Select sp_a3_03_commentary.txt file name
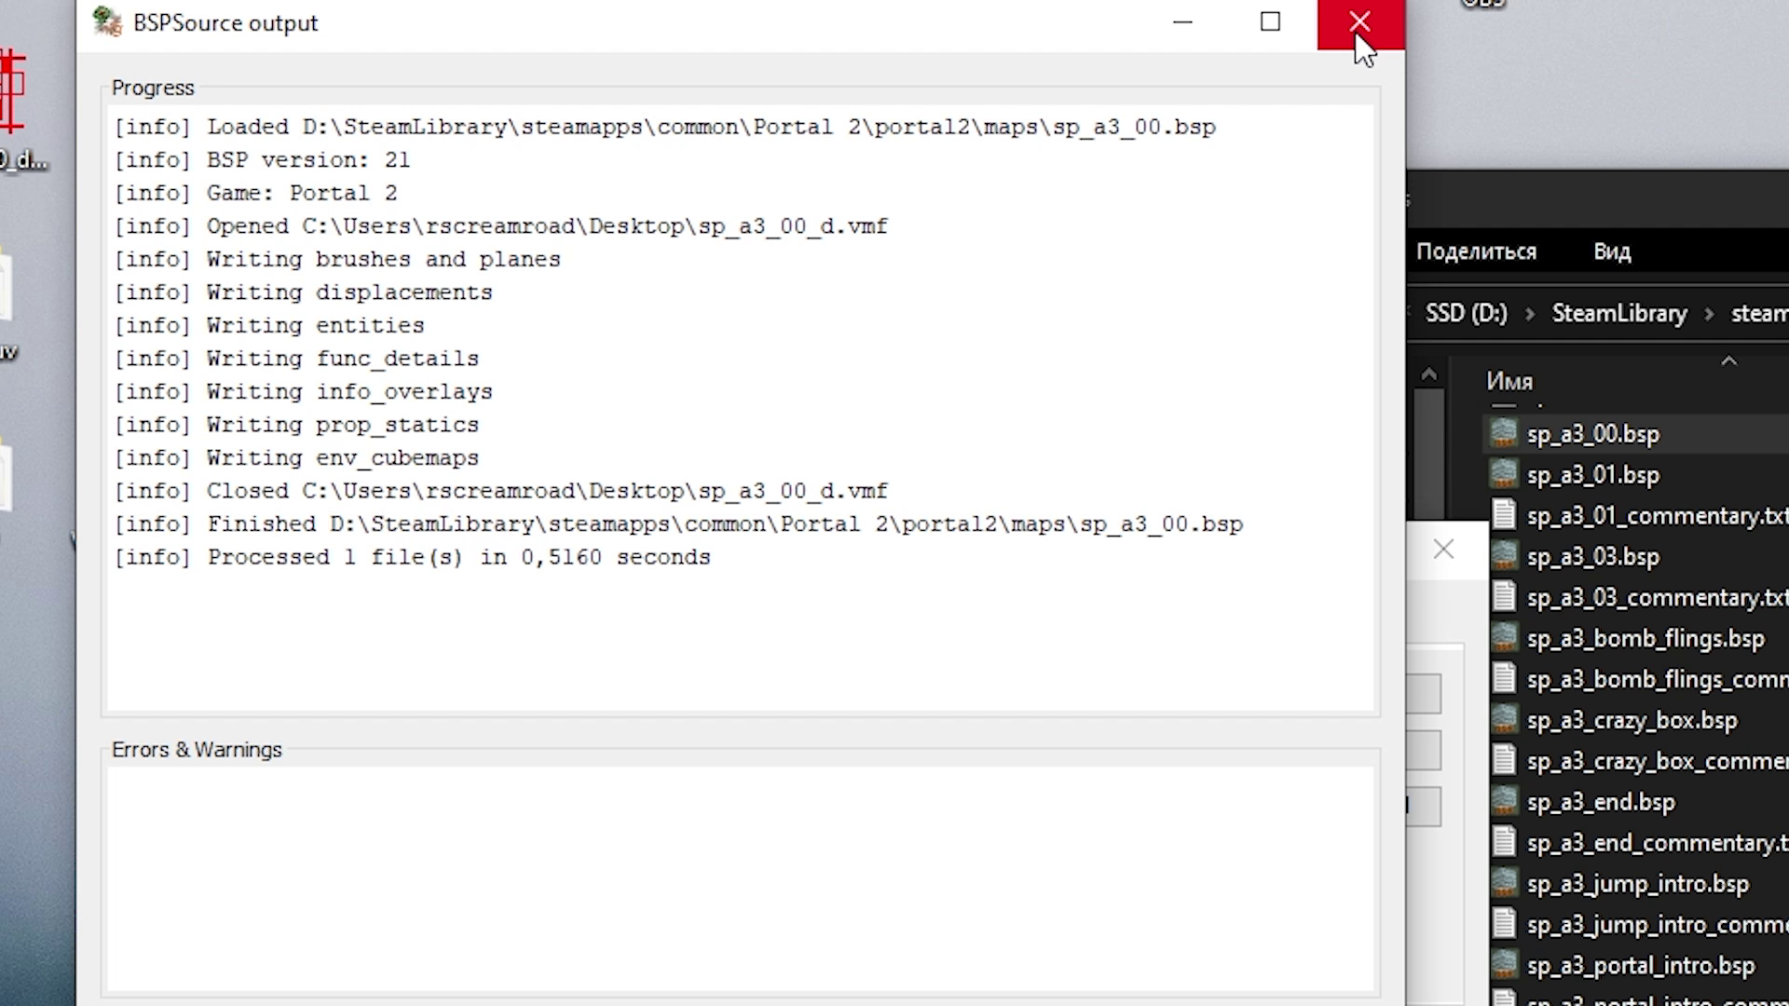 coord(1657,598)
